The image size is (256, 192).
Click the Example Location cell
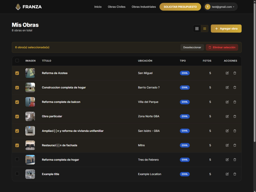(x=150, y=174)
